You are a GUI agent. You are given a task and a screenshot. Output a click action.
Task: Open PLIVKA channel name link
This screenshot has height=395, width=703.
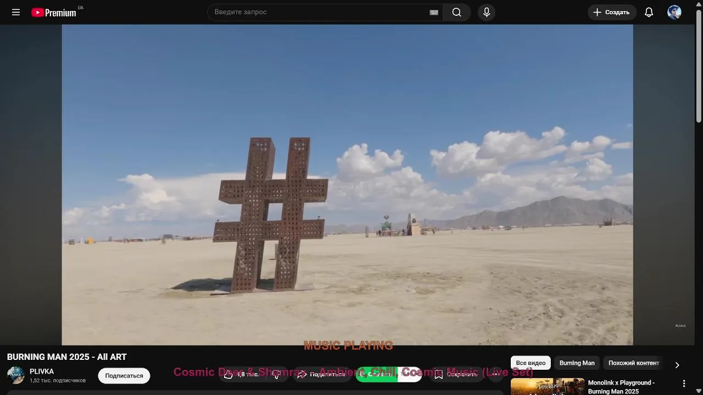pos(42,371)
